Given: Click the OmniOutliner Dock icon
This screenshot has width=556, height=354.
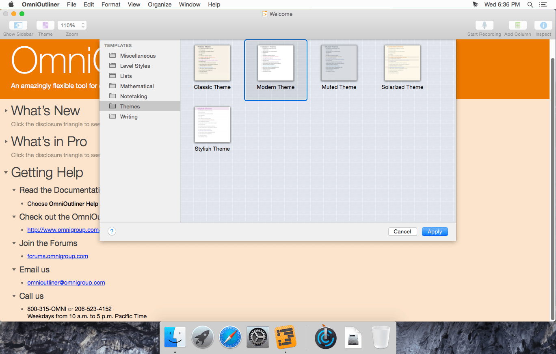Looking at the screenshot, I should [x=285, y=337].
